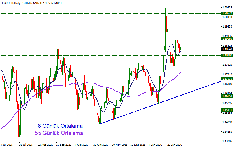Select the 7 Jan 2026 date label
The height and width of the screenshot is (148, 234).
(156, 144)
